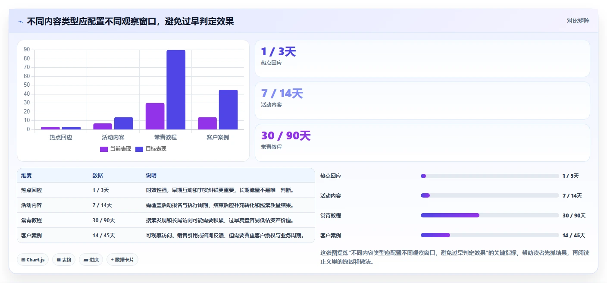Click the 活动内容 target bar in chart
The width and height of the screenshot is (607, 283).
point(124,123)
